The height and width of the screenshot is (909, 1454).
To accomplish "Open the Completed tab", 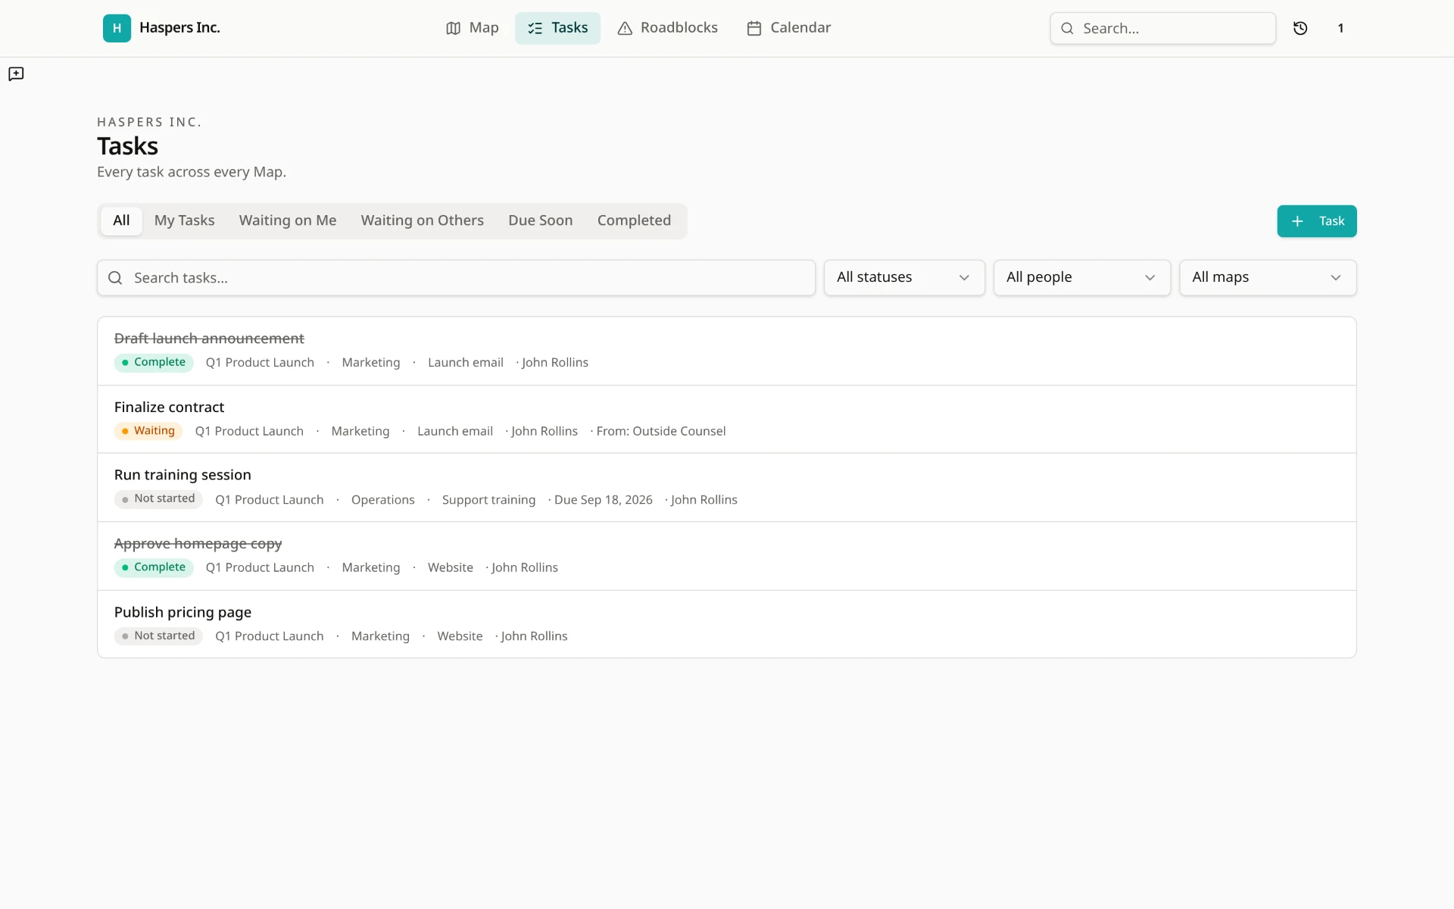I will (634, 220).
